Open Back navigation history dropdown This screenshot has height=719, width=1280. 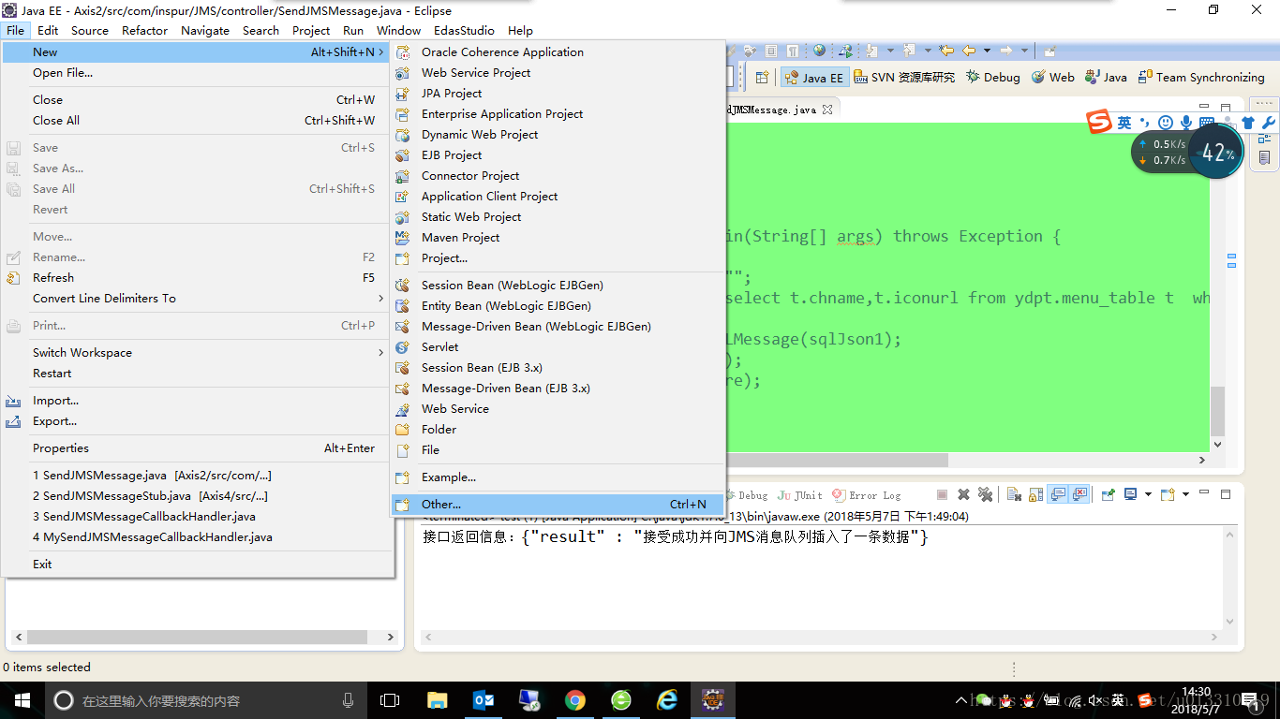coord(987,51)
